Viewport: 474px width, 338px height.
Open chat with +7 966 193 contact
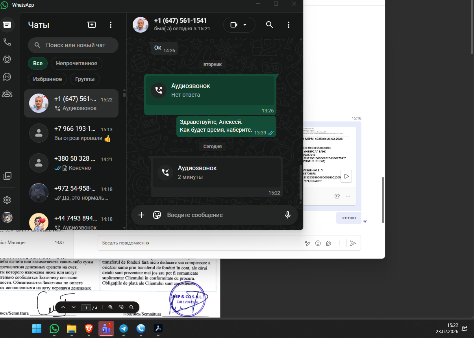click(71, 133)
